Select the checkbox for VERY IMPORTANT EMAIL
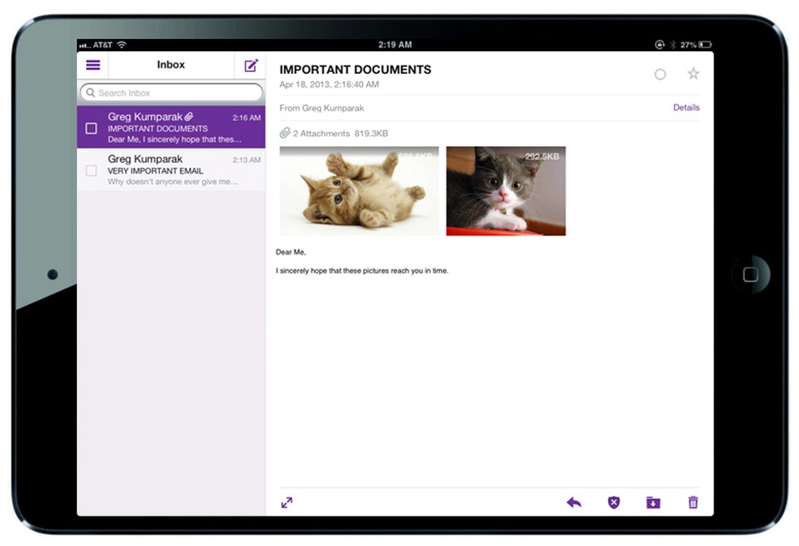The height and width of the screenshot is (546, 799). pos(91,170)
